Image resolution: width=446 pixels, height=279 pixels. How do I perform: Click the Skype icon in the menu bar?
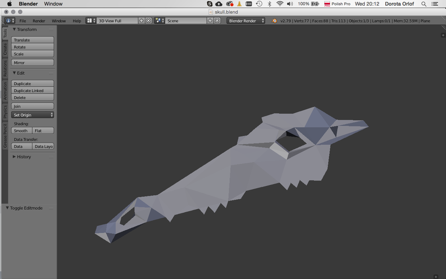click(209, 4)
